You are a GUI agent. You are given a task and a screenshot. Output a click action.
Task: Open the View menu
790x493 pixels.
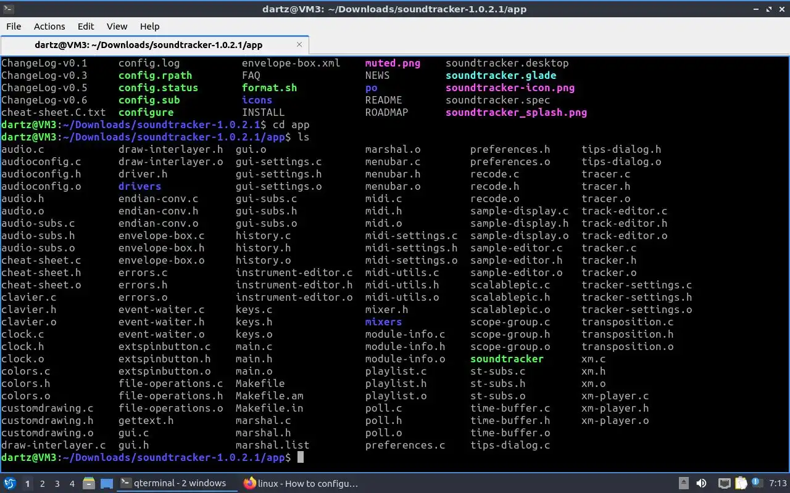pos(117,26)
